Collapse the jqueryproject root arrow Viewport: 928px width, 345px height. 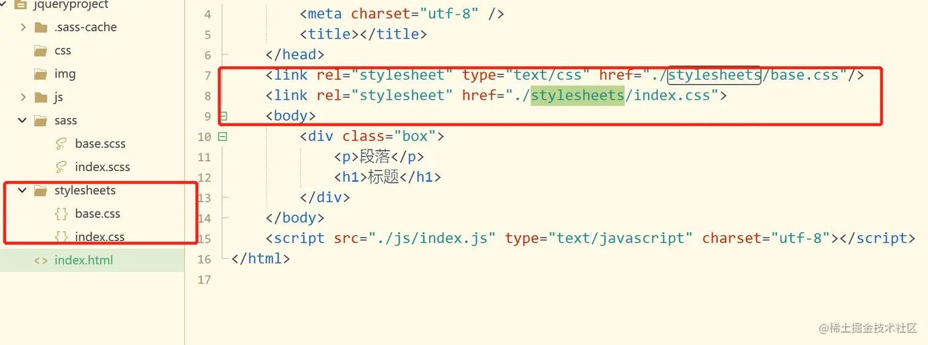point(3,4)
